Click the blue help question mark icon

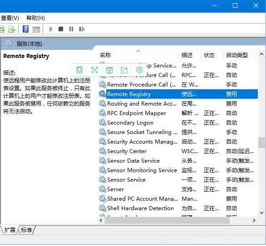click(25, 29)
